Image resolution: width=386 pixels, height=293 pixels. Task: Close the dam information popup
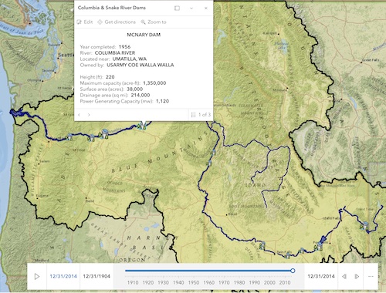206,8
